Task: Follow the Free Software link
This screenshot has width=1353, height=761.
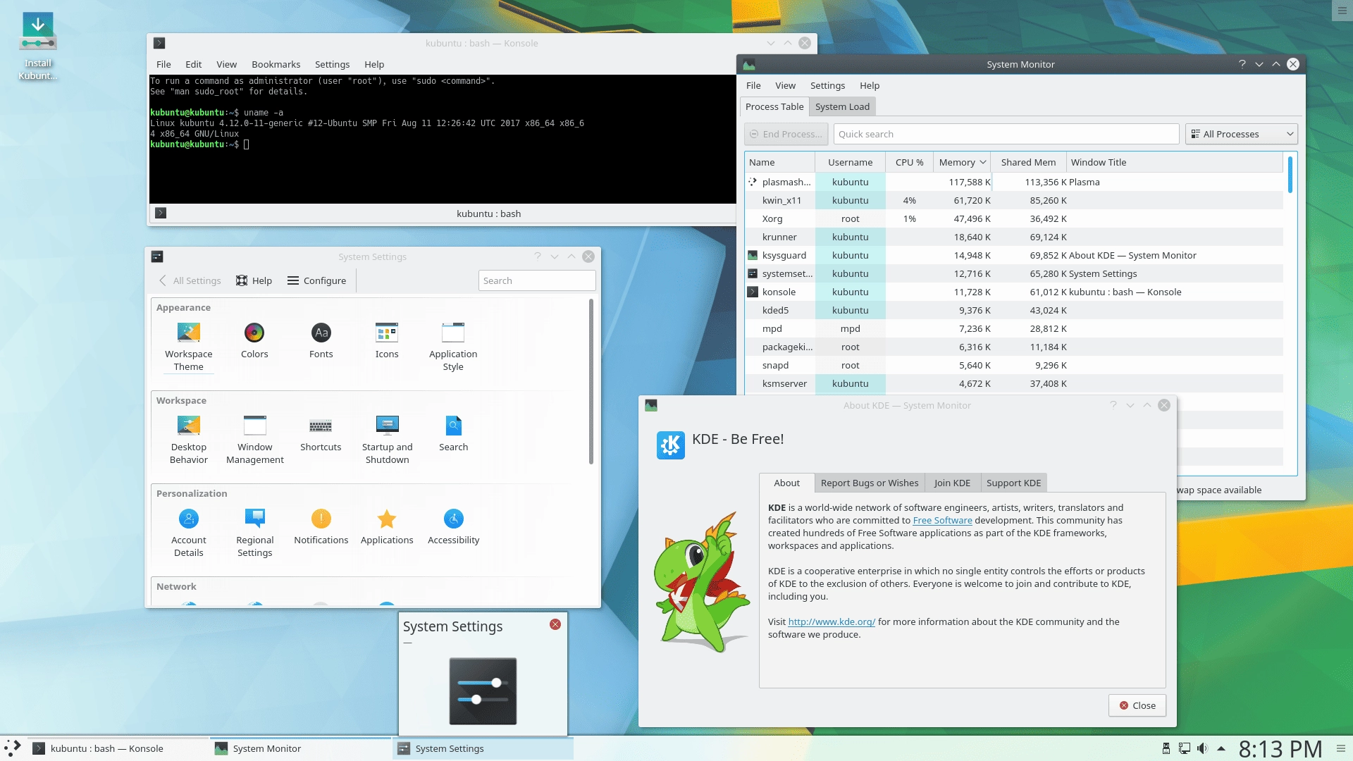Action: pos(942,521)
